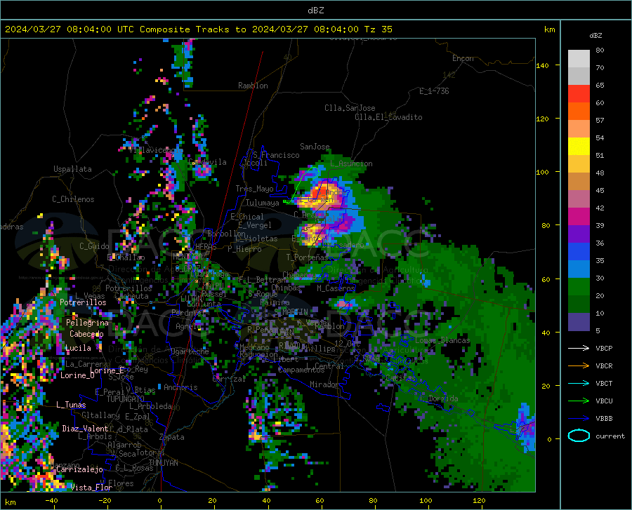The width and height of the screenshot is (632, 510).
Task: Click the 'Campamentos' map label
Action: pos(301,370)
